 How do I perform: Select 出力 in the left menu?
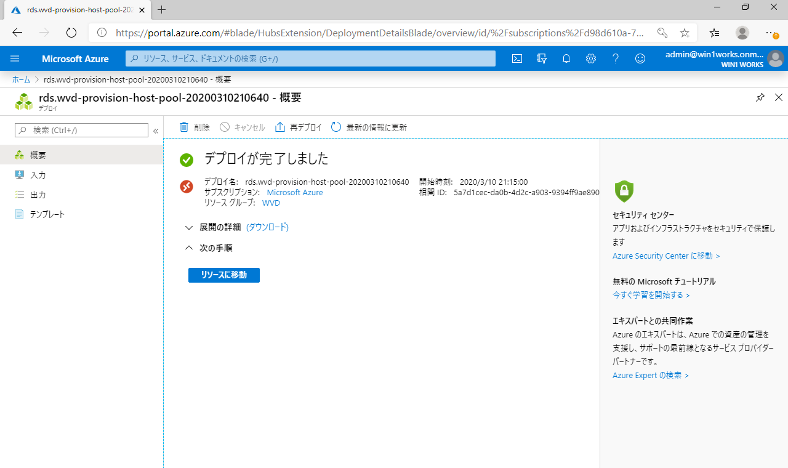coord(81,195)
